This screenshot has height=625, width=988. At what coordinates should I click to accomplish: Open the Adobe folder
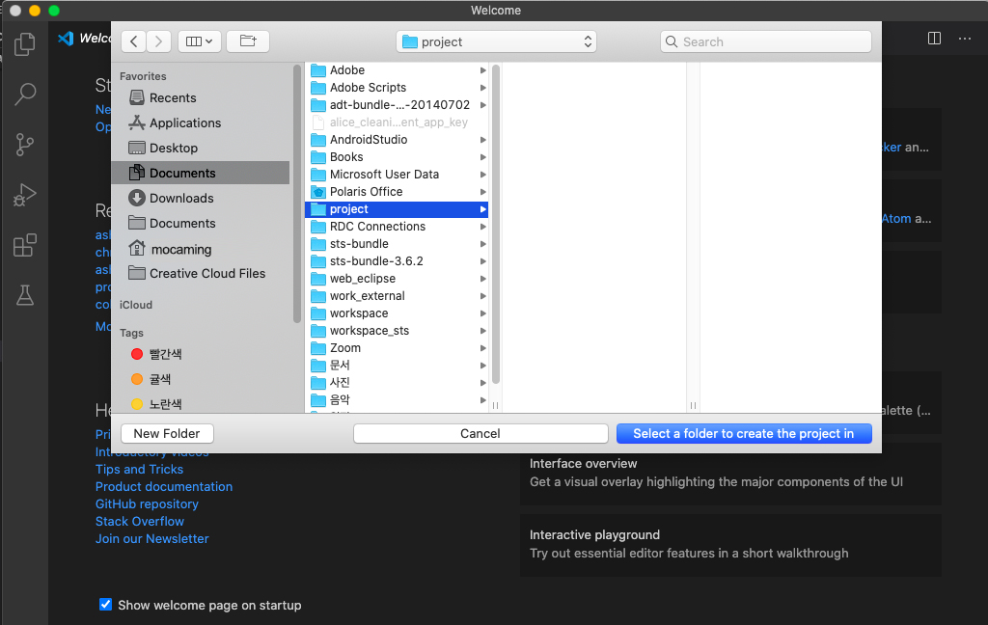pos(397,70)
